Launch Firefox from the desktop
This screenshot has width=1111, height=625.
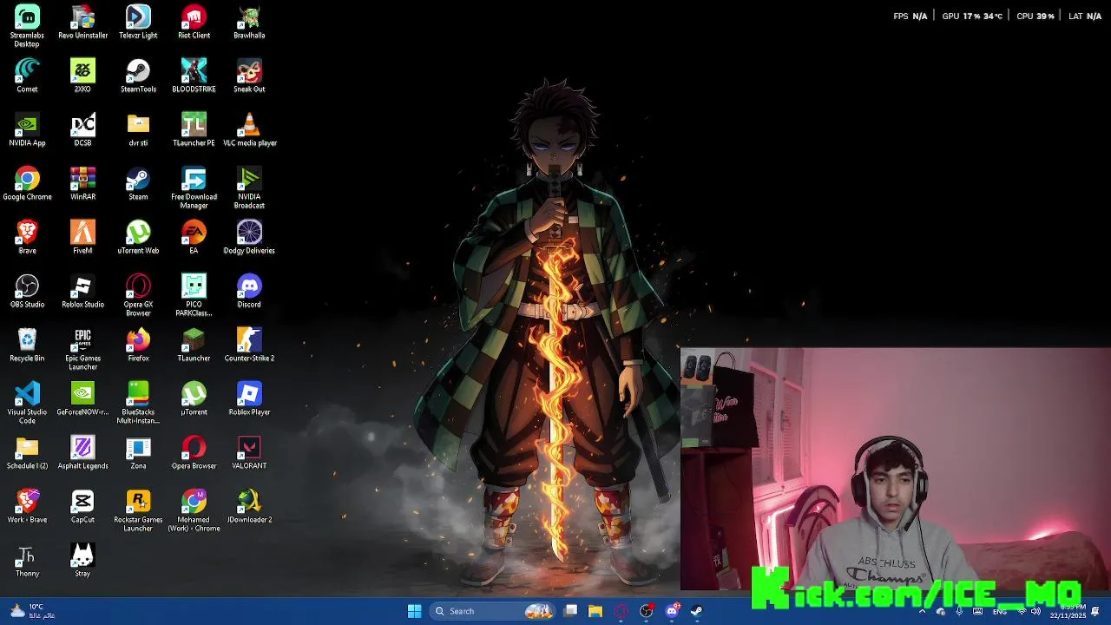click(x=138, y=345)
